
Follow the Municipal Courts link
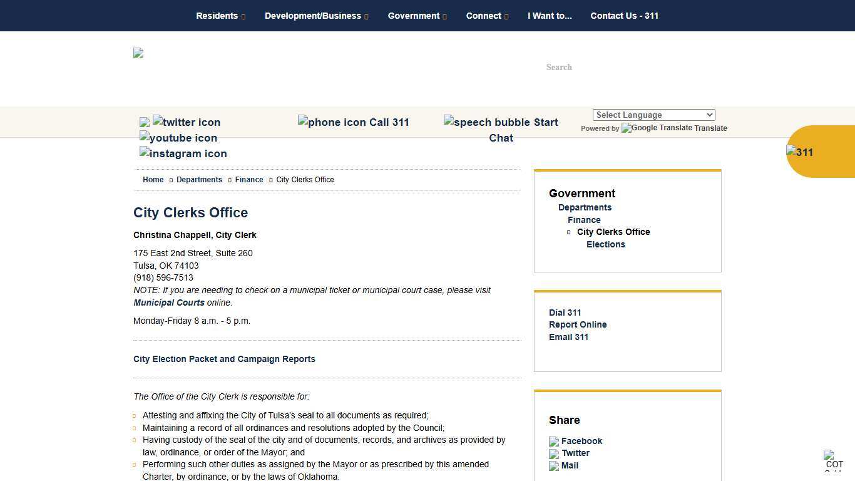168,303
